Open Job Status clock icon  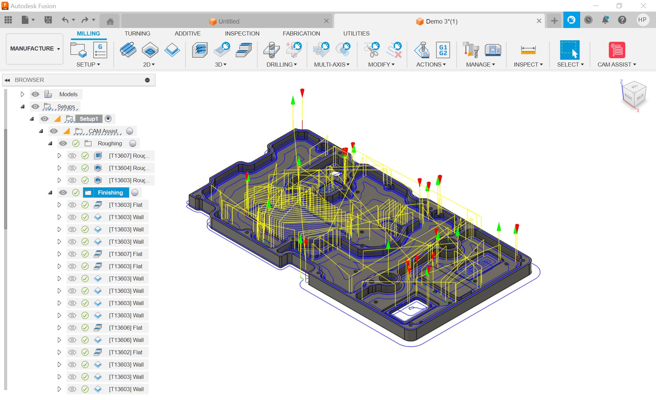[588, 20]
